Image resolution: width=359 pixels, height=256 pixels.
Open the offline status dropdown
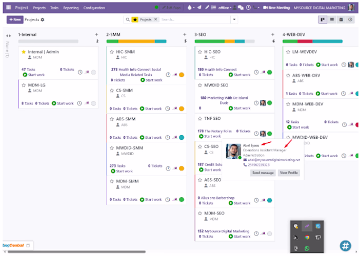225,8
